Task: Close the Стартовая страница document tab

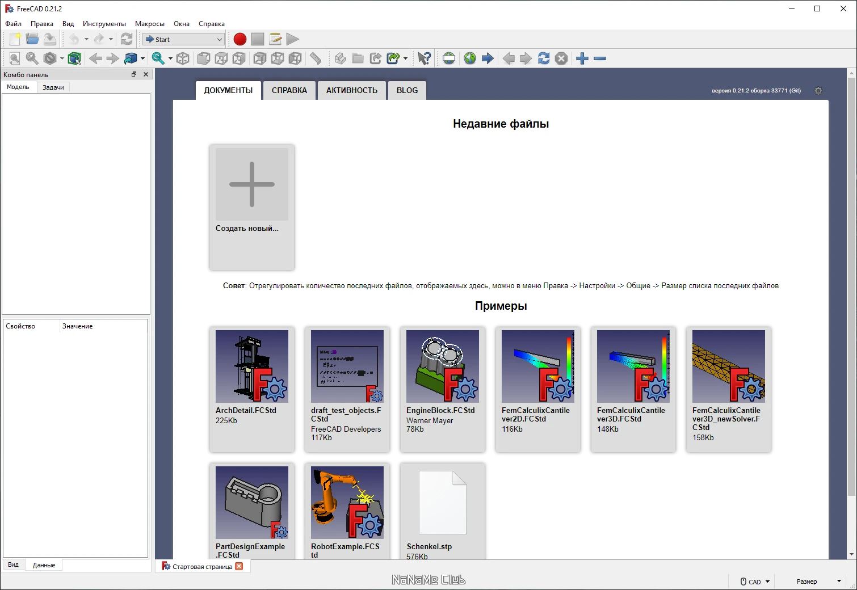Action: tap(239, 566)
